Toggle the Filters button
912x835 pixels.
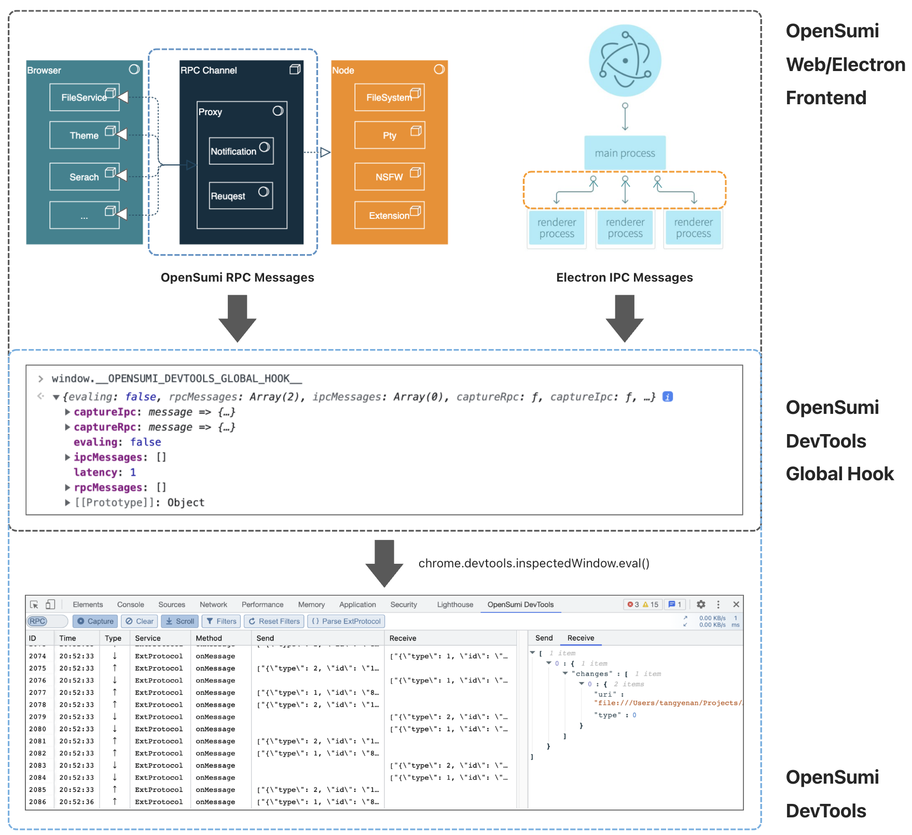click(x=220, y=621)
